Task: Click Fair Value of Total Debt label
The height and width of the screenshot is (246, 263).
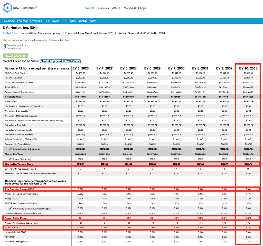Action: [x=16, y=125]
